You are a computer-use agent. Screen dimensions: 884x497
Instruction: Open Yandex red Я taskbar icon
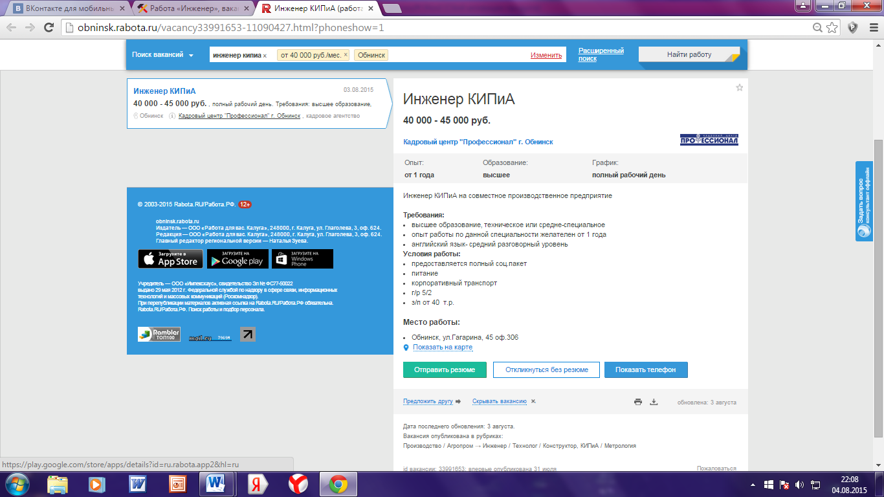coord(258,484)
